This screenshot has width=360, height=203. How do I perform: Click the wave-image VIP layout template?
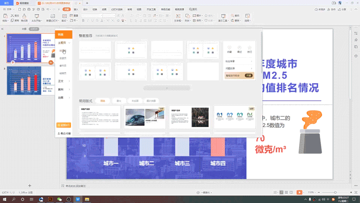(x=145, y=117)
